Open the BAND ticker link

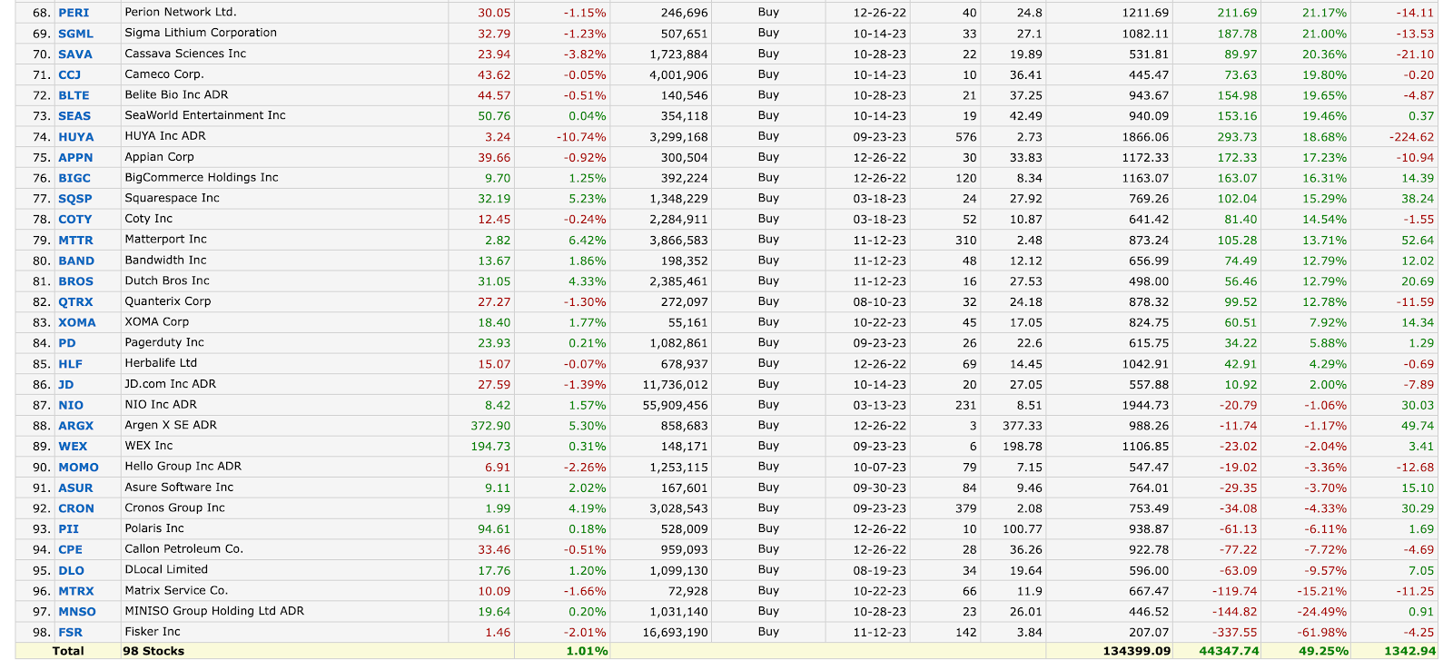click(76, 261)
